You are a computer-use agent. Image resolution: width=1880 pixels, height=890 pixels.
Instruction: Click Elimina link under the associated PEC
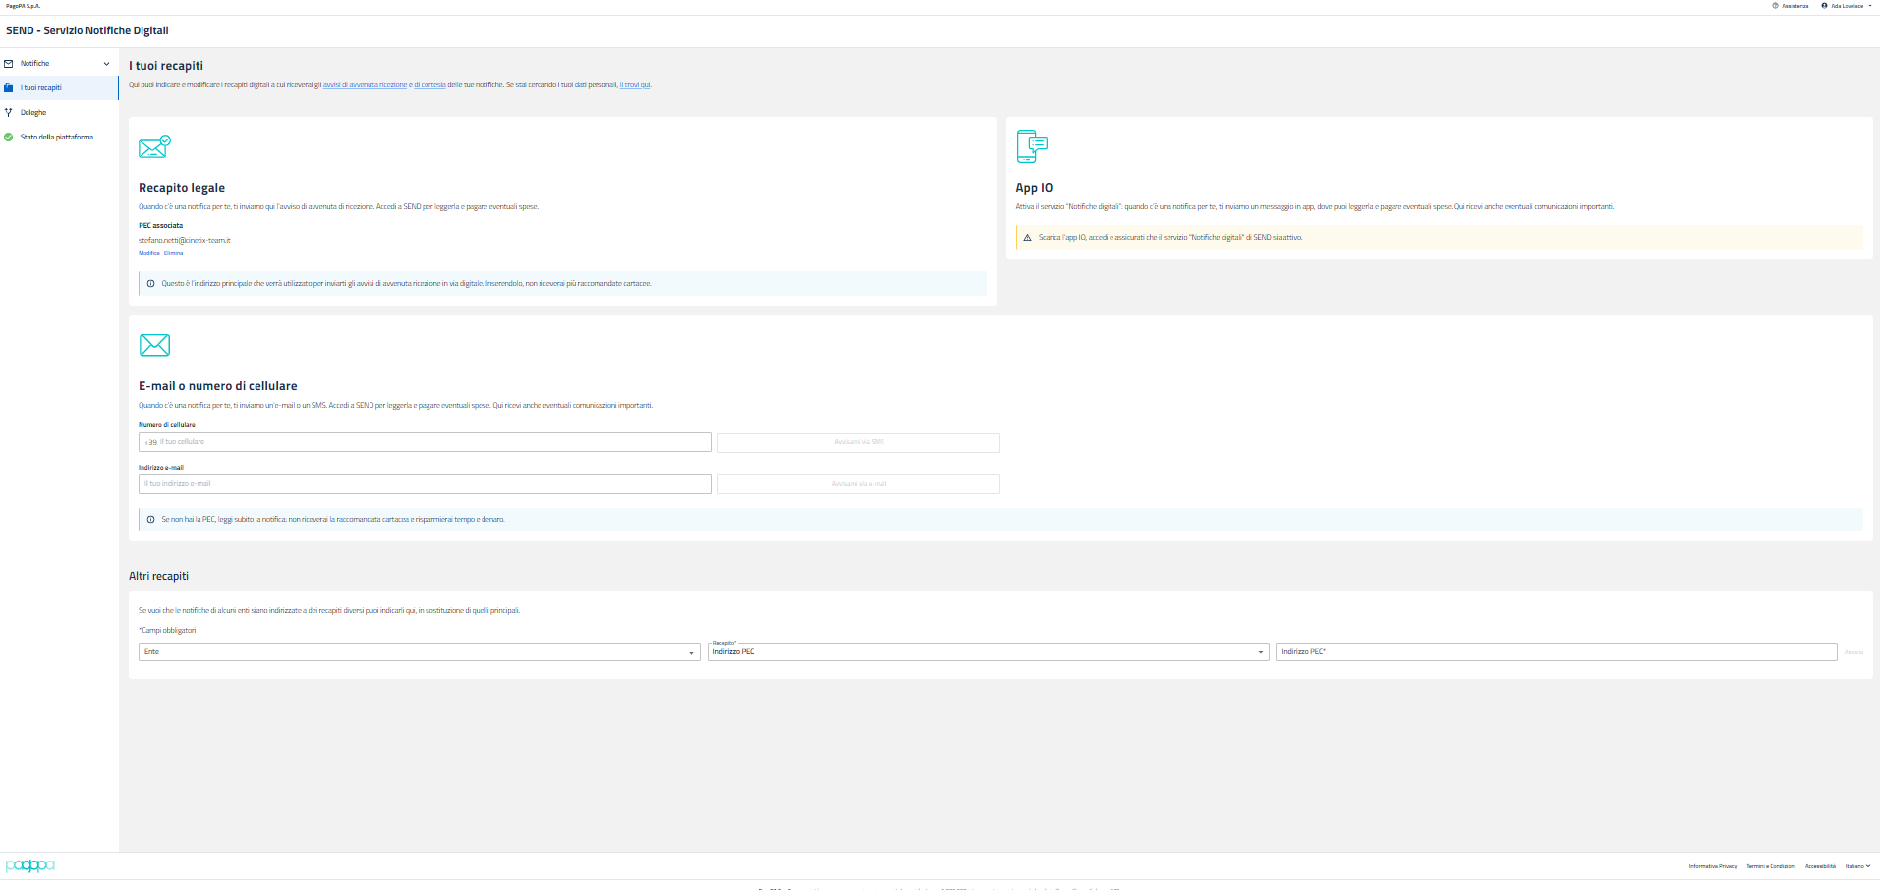pos(173,253)
